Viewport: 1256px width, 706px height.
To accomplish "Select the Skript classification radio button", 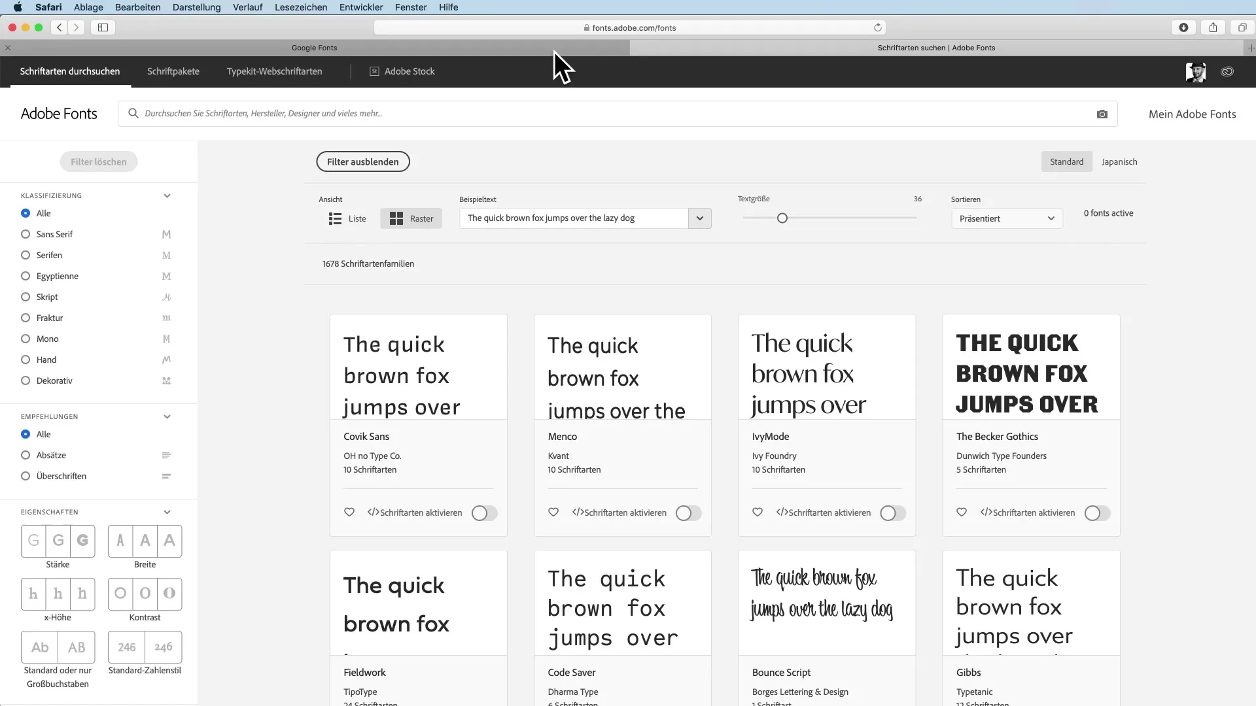I will pos(26,297).
